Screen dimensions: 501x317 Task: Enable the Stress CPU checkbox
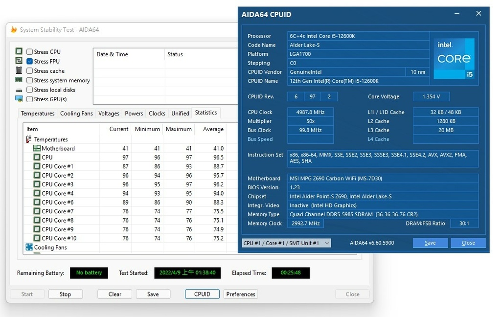tap(30, 52)
